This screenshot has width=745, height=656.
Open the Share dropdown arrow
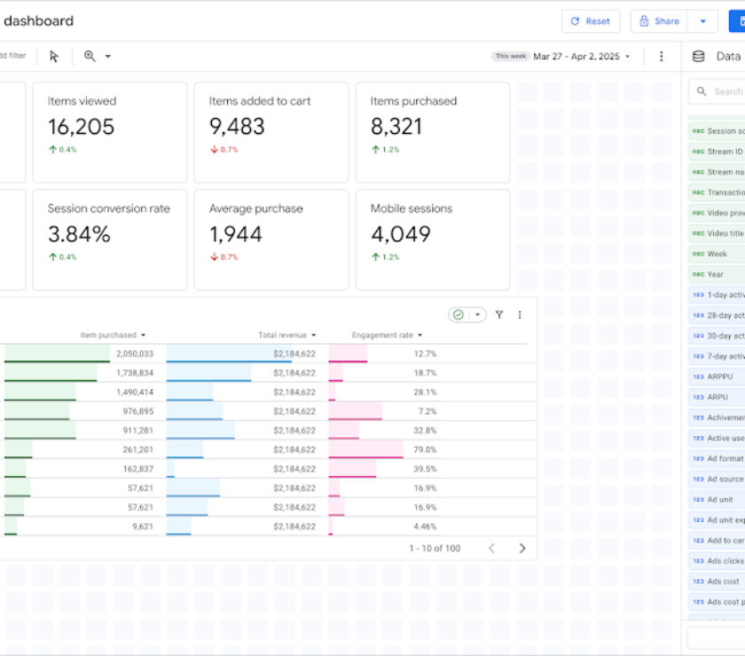coord(702,21)
